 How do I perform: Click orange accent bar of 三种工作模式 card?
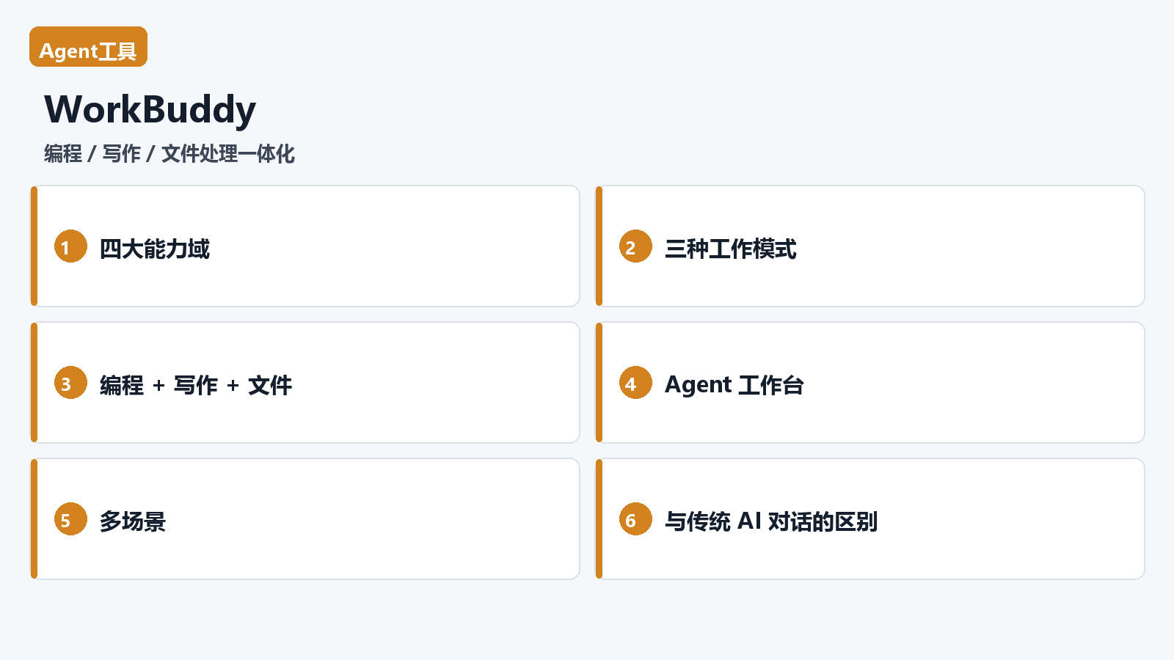pos(599,246)
